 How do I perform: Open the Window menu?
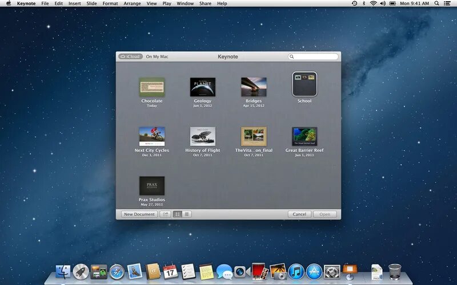click(x=185, y=3)
